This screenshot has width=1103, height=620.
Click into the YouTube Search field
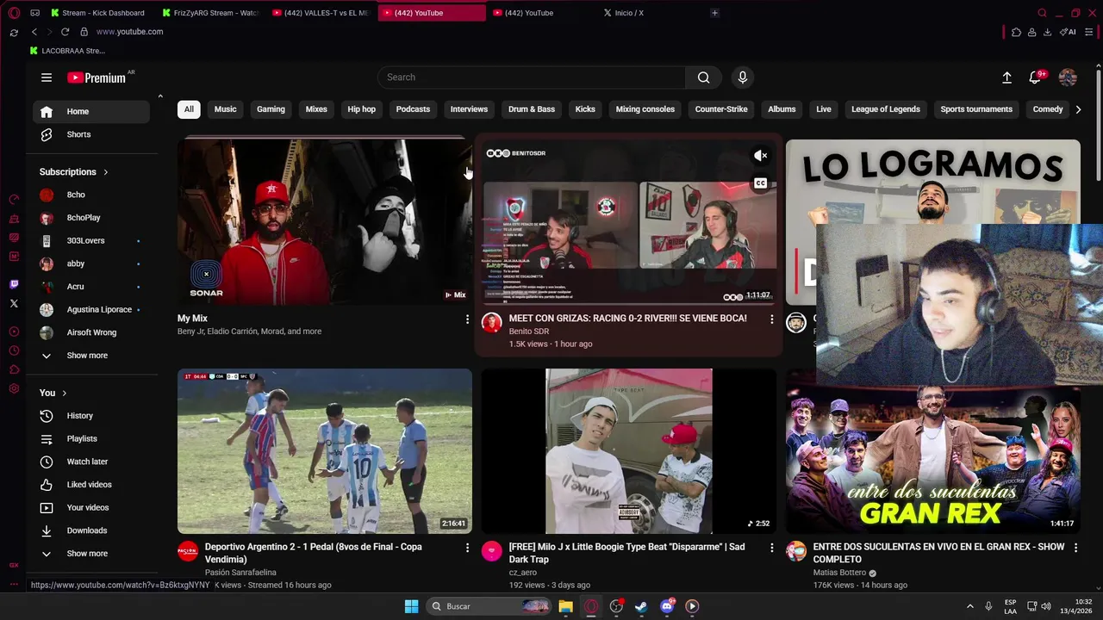pyautogui.click(x=532, y=77)
